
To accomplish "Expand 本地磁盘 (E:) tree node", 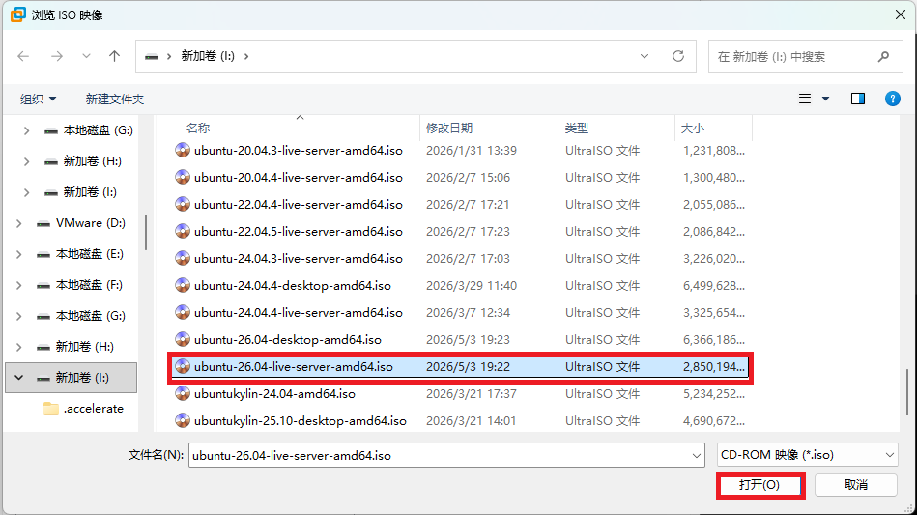I will [18, 254].
